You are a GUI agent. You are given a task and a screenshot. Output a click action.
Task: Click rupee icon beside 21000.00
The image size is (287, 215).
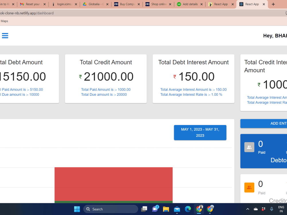[80, 77]
